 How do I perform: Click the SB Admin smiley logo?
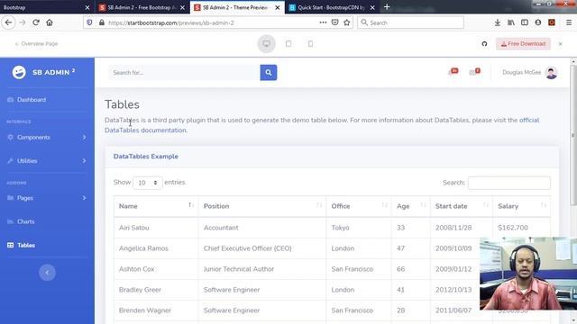click(19, 72)
